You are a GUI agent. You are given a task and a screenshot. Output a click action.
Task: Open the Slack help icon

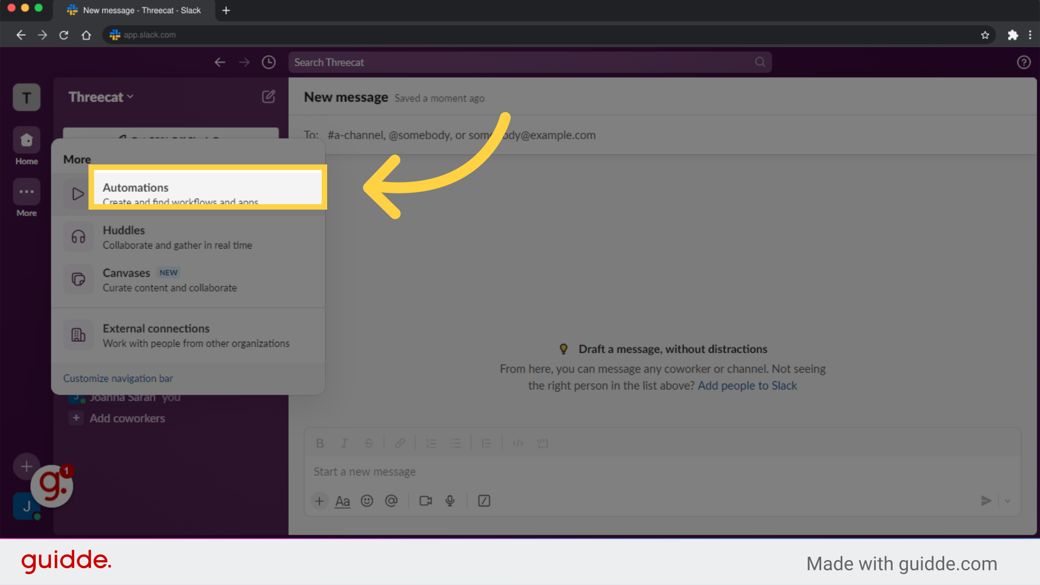[1023, 62]
